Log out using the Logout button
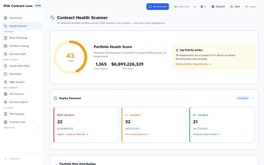The width and height of the screenshot is (264, 165). 251,7
